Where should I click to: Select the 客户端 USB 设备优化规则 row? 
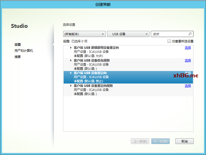pyautogui.click(x=128, y=65)
